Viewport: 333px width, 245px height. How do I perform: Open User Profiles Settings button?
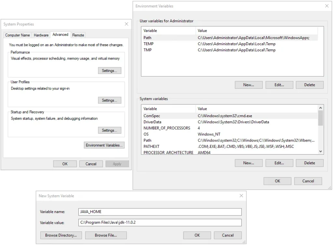(x=109, y=101)
